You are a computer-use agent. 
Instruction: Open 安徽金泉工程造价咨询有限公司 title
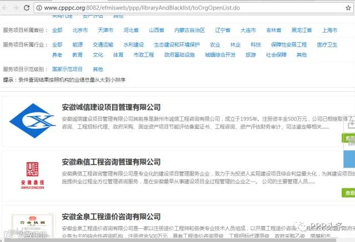[x=111, y=217]
